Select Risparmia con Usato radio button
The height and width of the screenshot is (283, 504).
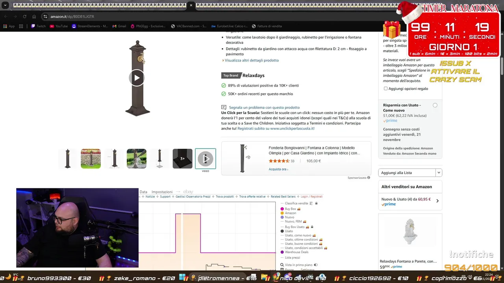435,105
